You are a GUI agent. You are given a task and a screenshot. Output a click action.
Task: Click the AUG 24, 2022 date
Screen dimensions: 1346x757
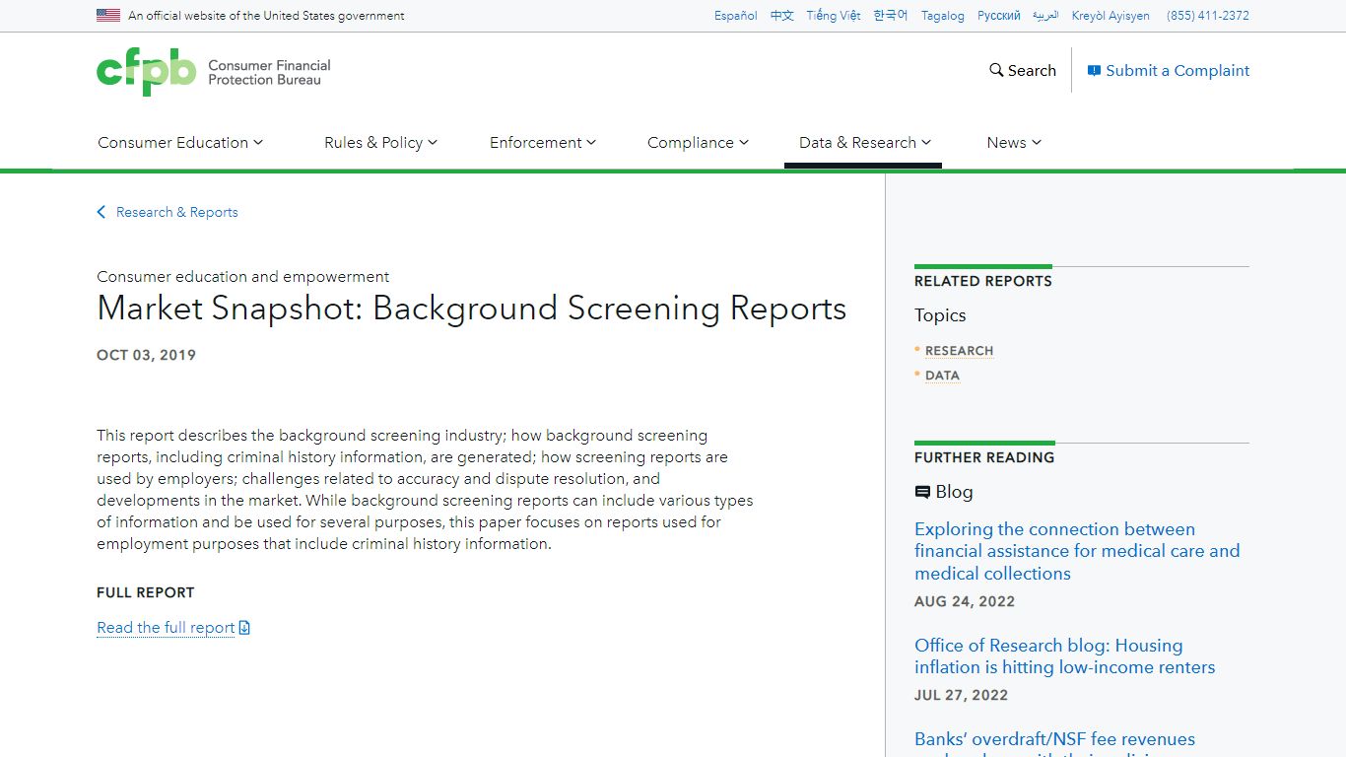coord(965,601)
